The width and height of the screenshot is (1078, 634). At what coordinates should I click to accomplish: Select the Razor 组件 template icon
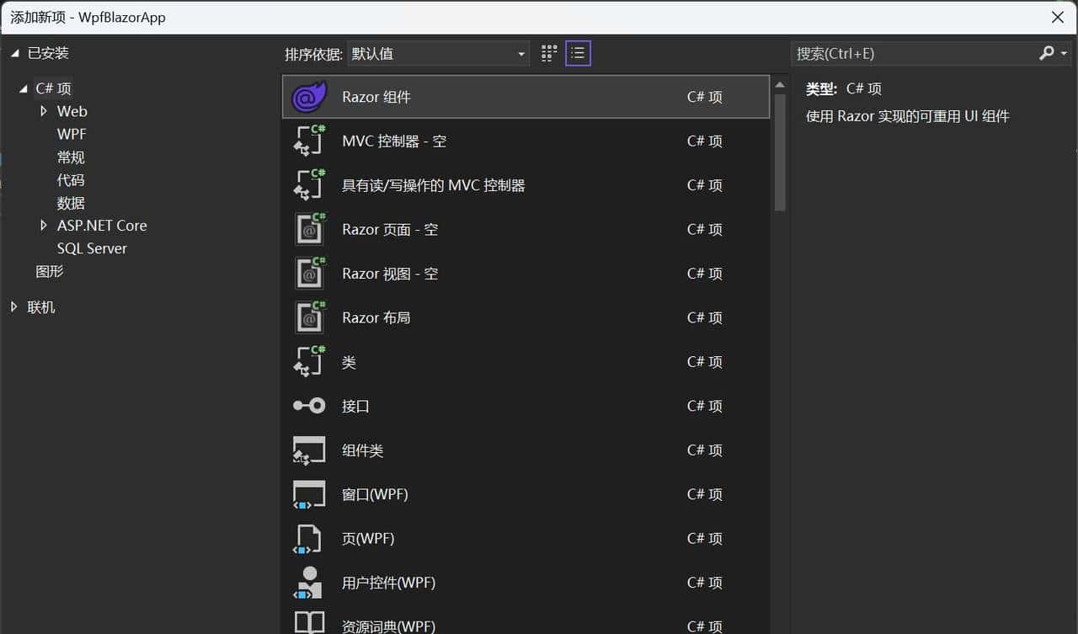coord(309,96)
